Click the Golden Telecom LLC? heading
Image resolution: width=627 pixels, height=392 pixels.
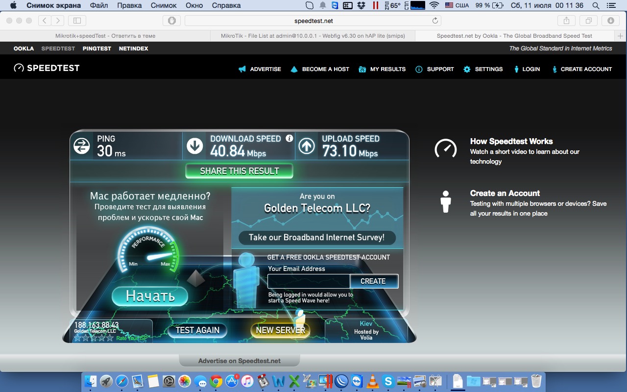tap(317, 208)
